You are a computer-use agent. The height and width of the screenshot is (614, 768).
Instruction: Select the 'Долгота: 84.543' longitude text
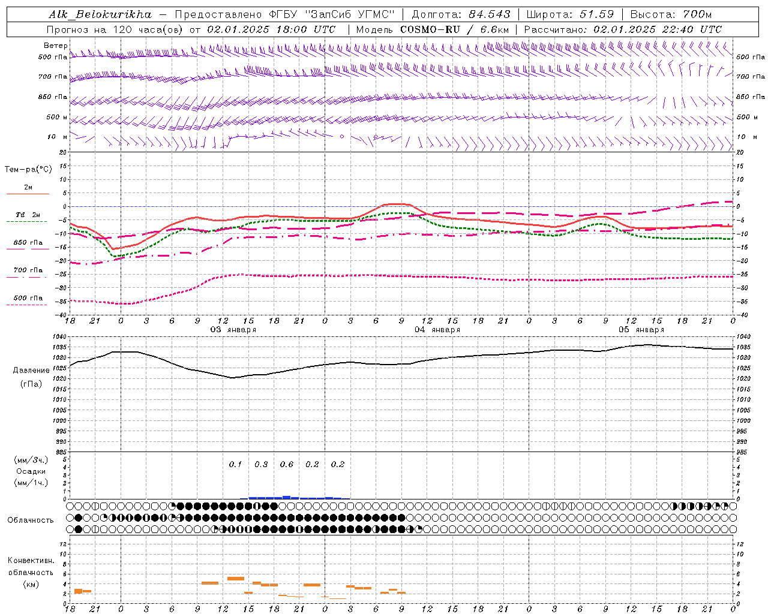461,14
